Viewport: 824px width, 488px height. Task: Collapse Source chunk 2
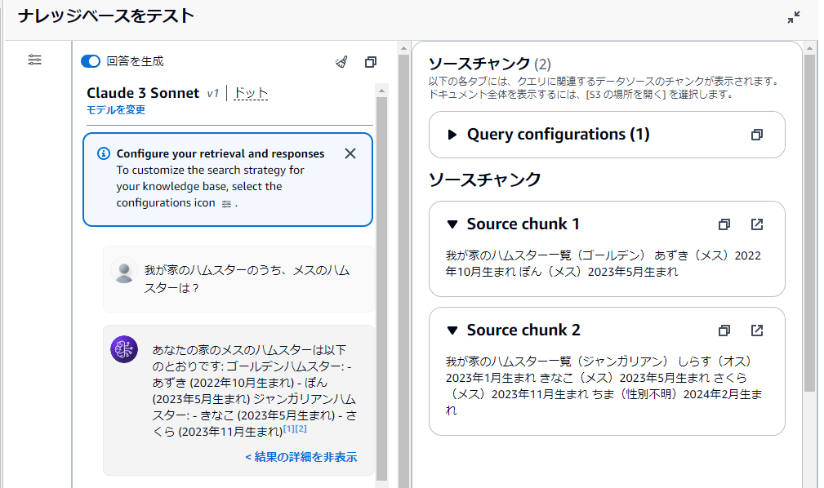click(452, 331)
